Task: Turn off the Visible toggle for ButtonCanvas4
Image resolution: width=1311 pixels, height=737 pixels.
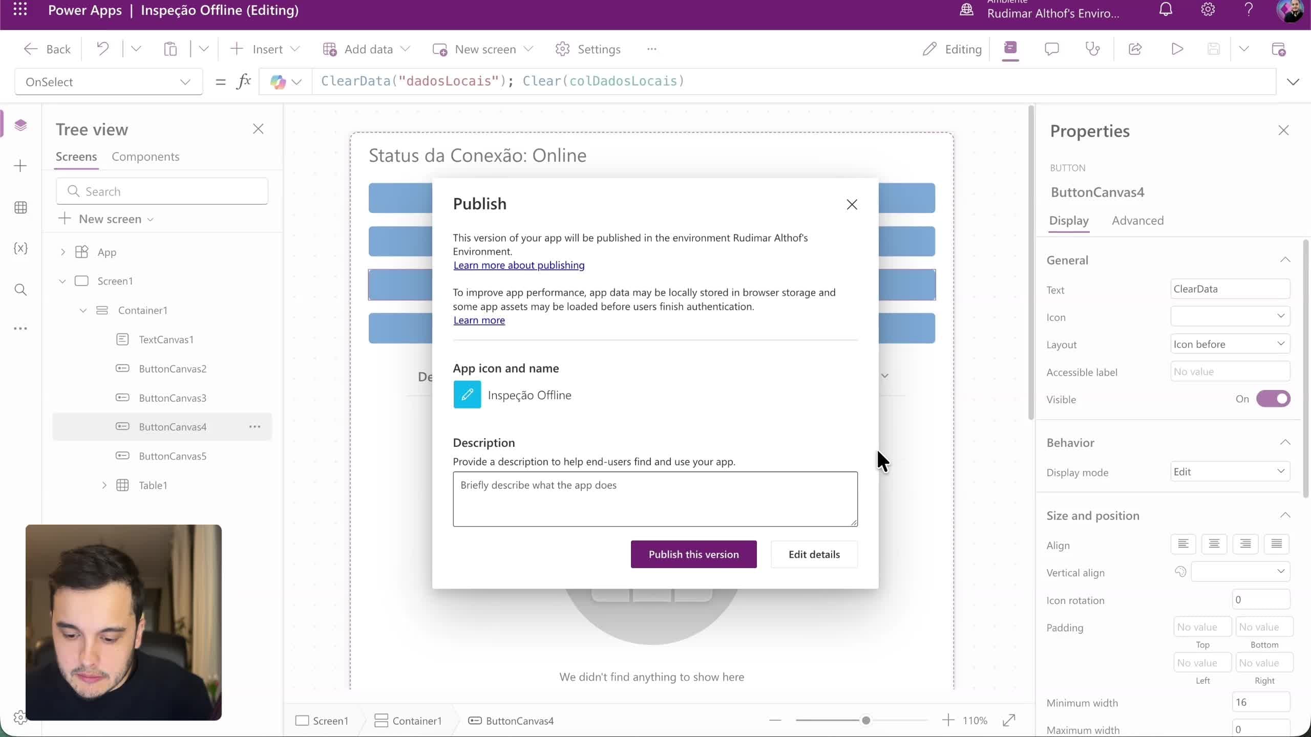Action: 1273,399
